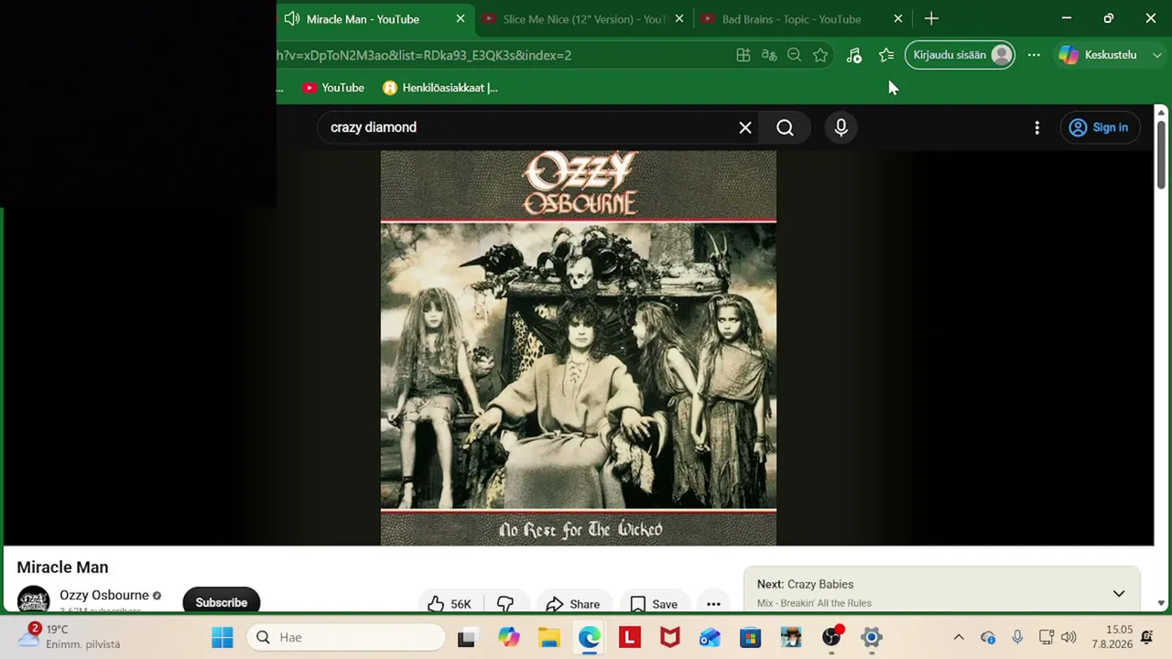This screenshot has width=1172, height=659.
Task: Expand the Next: Crazy Babies playlist panel
Action: (x=1119, y=593)
